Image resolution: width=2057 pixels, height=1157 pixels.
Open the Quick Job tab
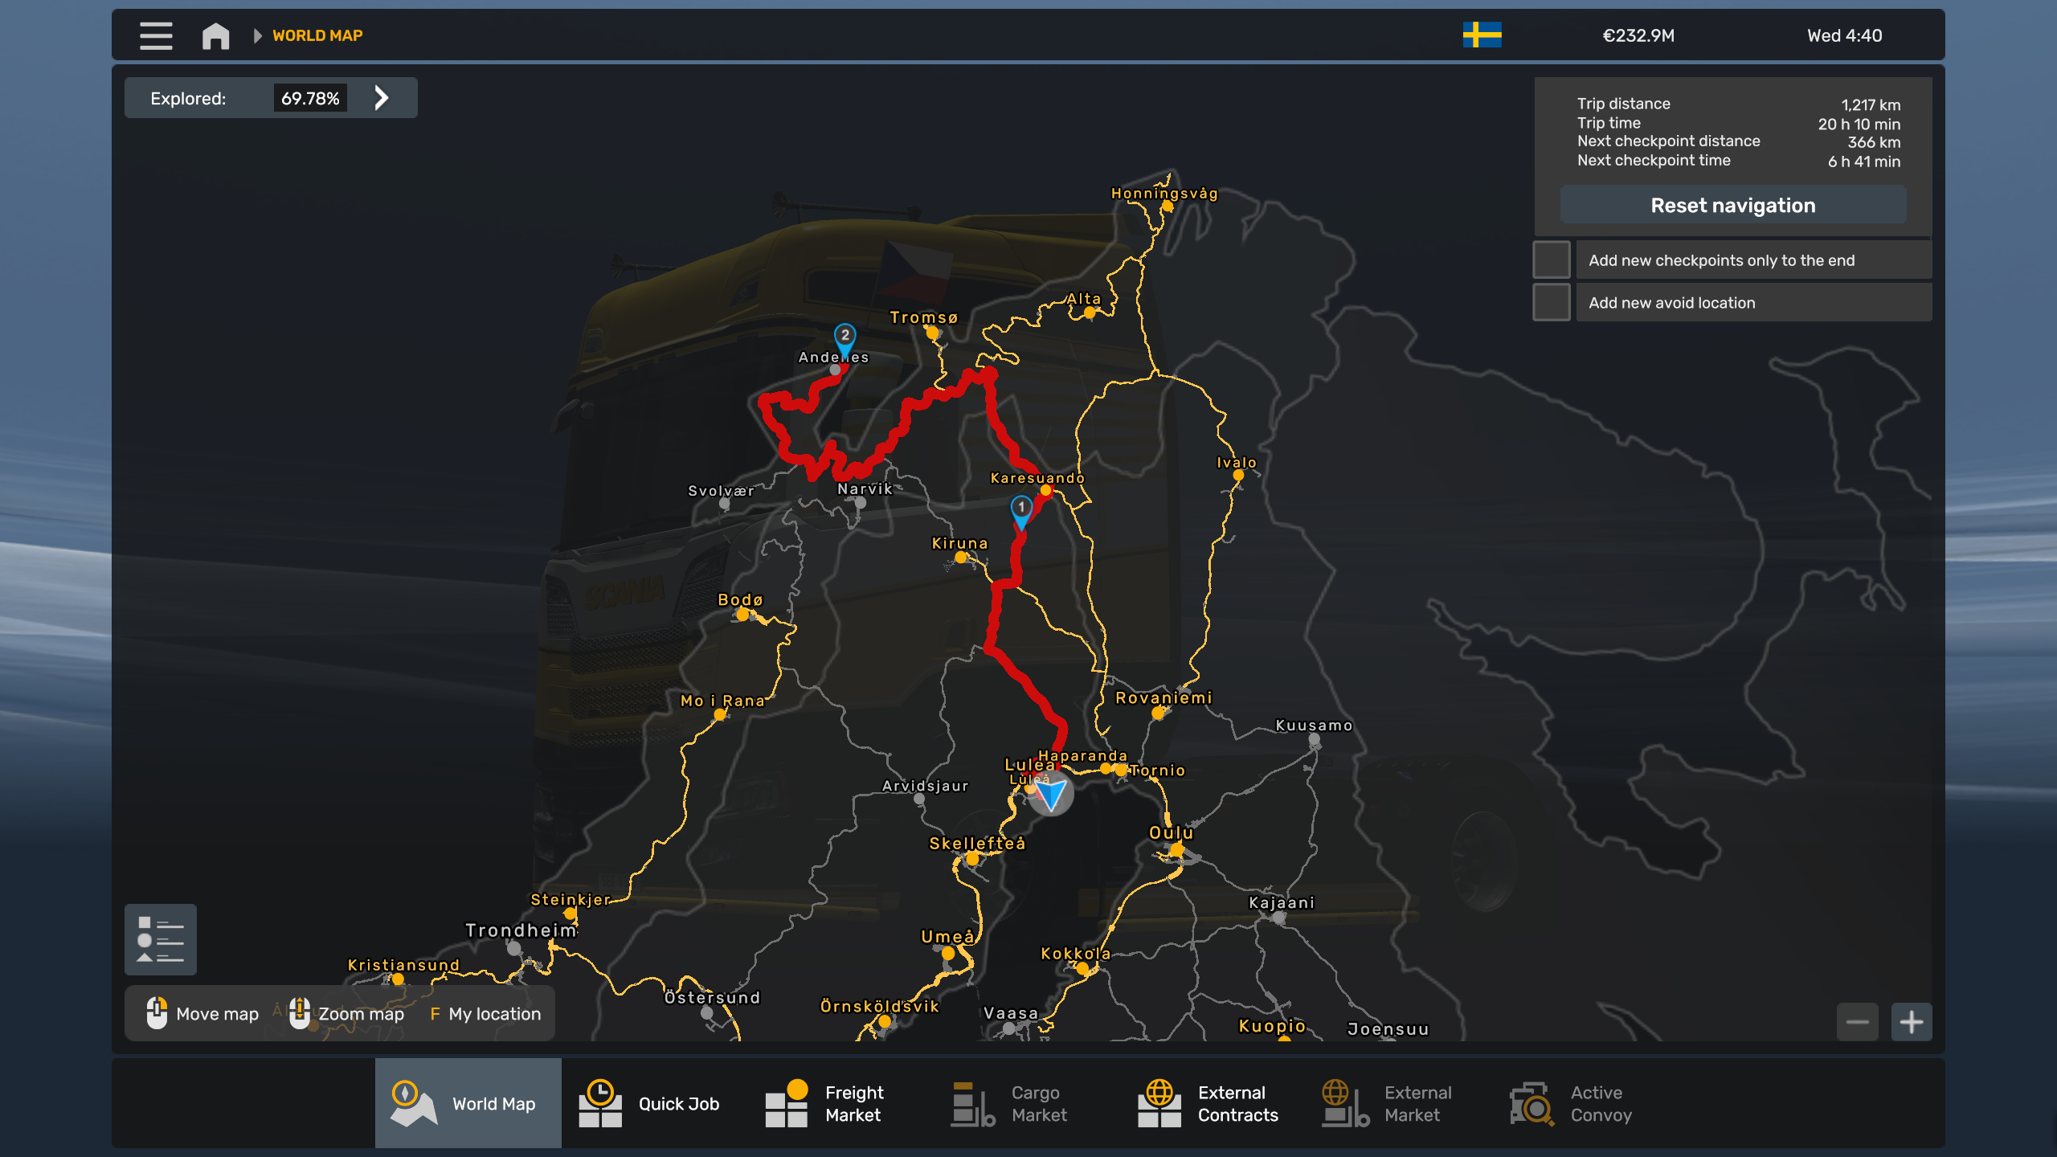pos(652,1103)
